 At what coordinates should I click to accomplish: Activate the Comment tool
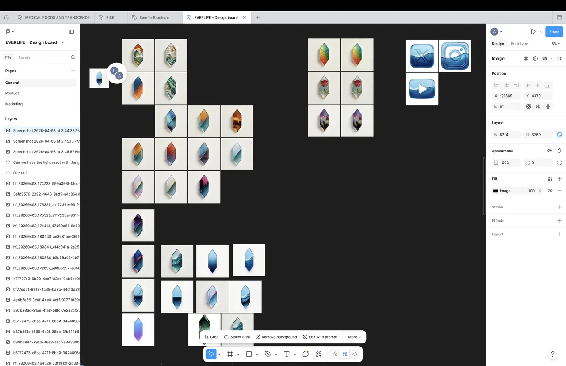coord(306,354)
